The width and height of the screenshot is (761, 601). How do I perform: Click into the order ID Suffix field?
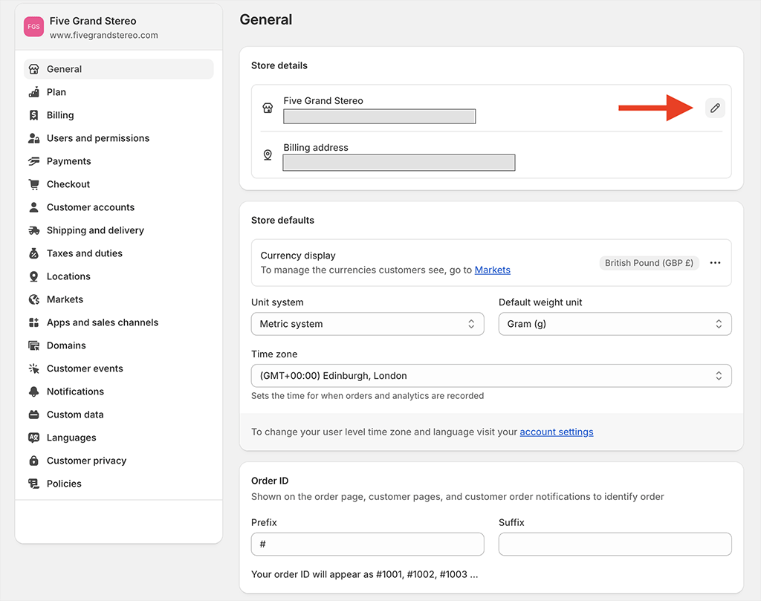615,545
